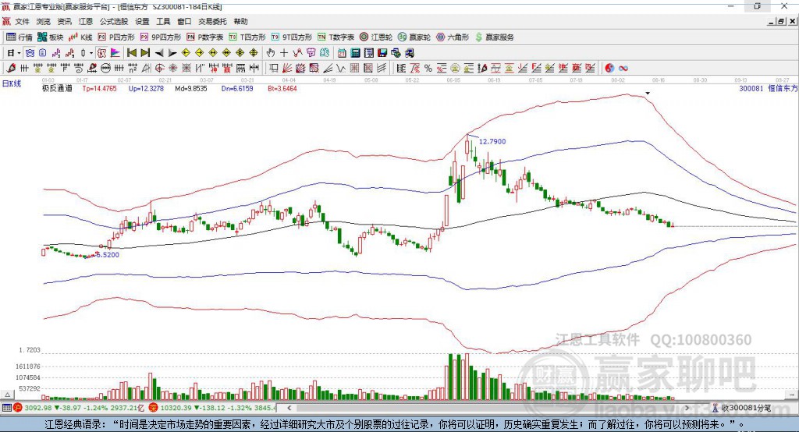This screenshot has height=432, width=799.
Task: Open the 资讯 menu
Action: (64, 21)
